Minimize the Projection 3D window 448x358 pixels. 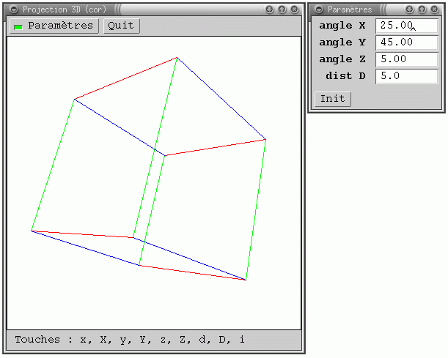[x=270, y=10]
